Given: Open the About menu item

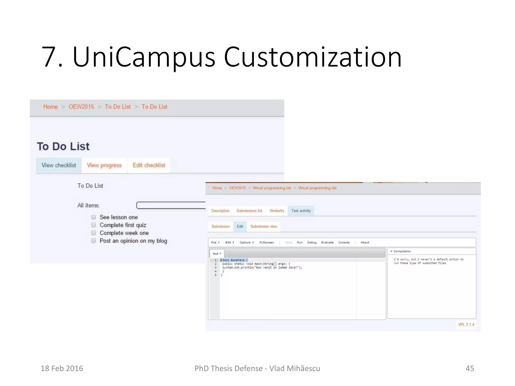Looking at the screenshot, I should (x=365, y=243).
